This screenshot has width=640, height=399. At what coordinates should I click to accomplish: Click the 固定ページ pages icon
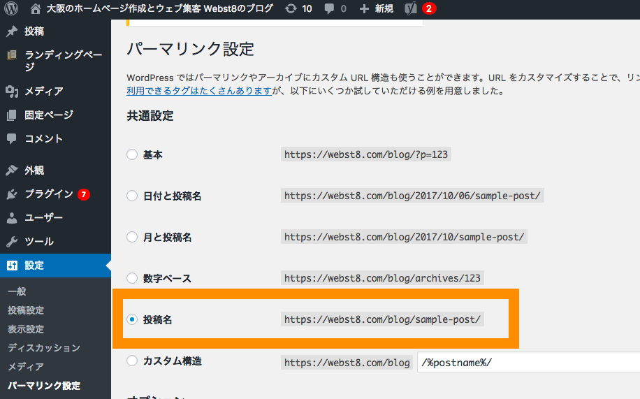pos(12,115)
